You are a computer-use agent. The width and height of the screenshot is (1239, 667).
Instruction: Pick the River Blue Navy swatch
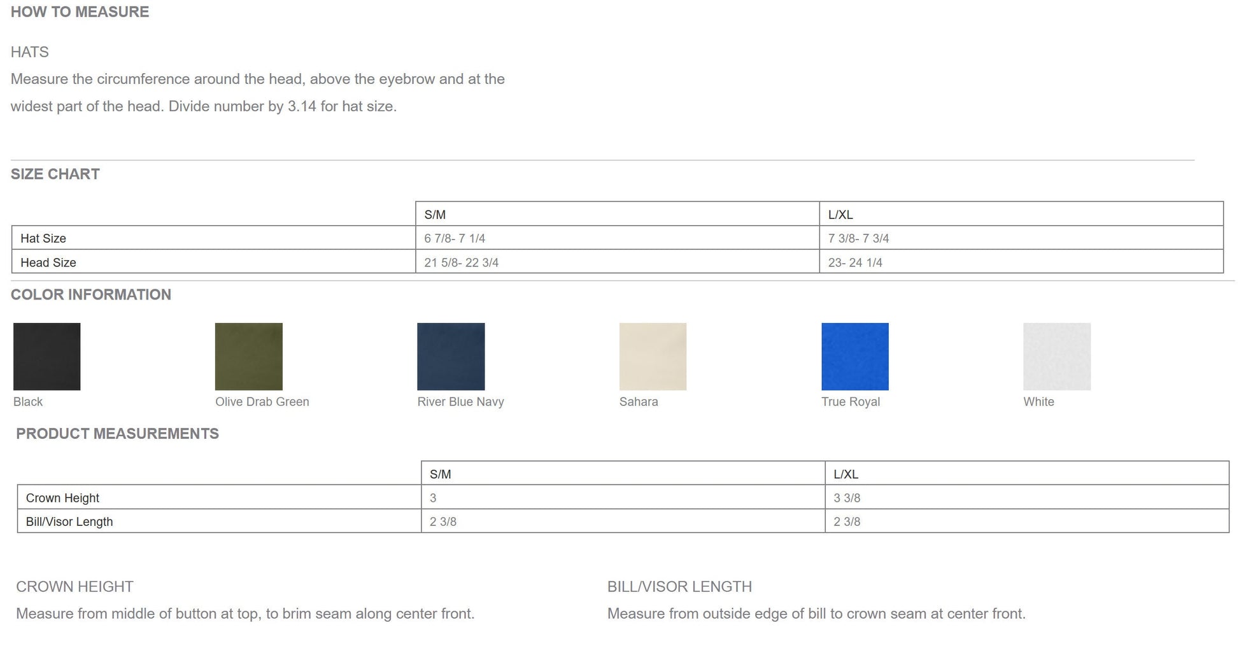451,357
